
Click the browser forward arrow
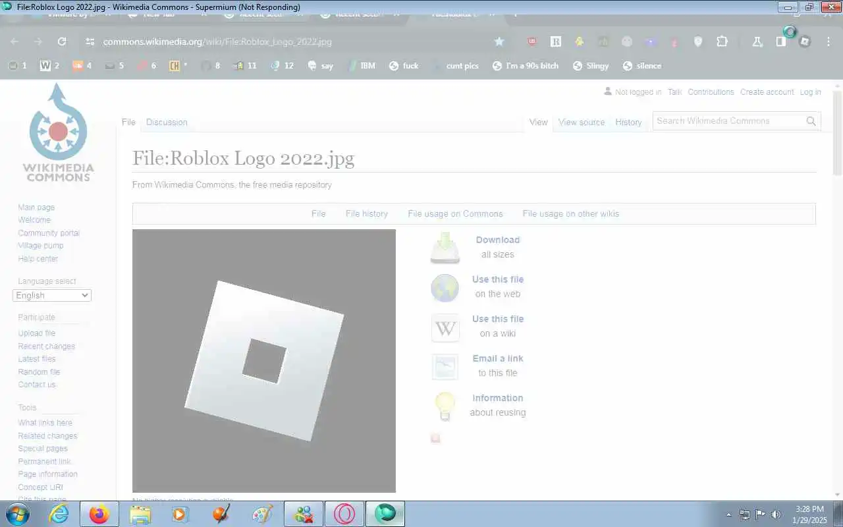(38, 42)
